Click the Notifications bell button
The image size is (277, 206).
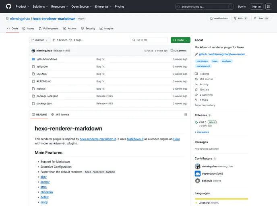(219, 19)
